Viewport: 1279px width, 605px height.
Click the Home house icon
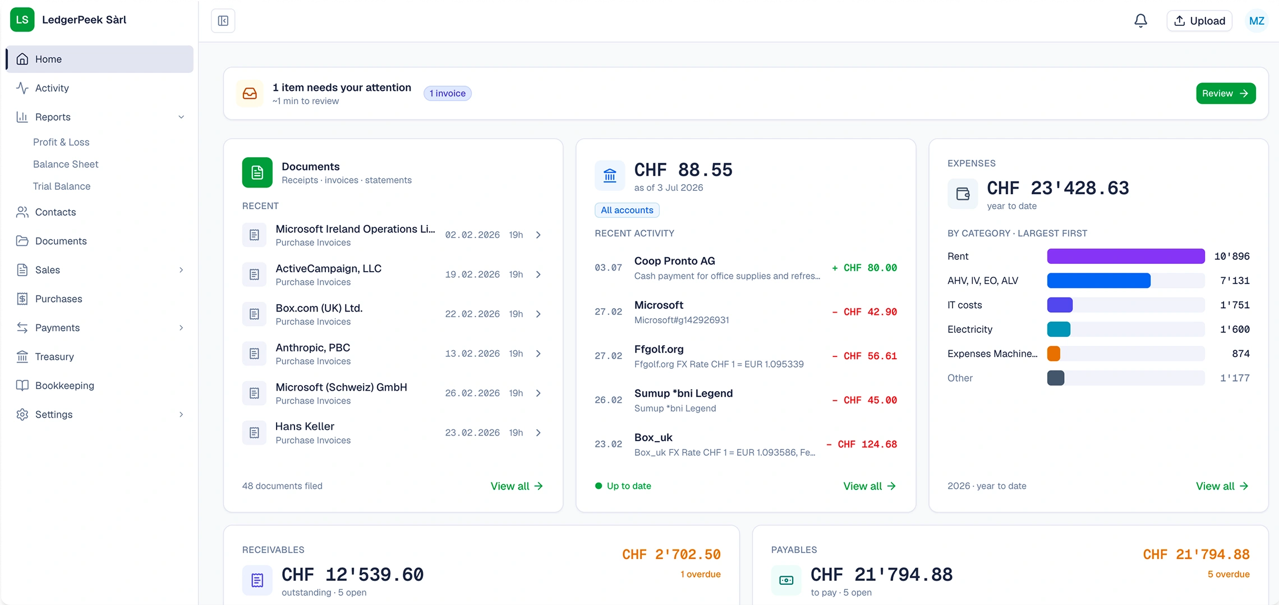click(22, 59)
